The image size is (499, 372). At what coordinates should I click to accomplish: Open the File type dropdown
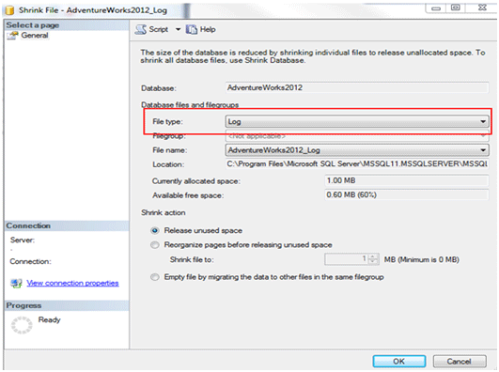357,121
